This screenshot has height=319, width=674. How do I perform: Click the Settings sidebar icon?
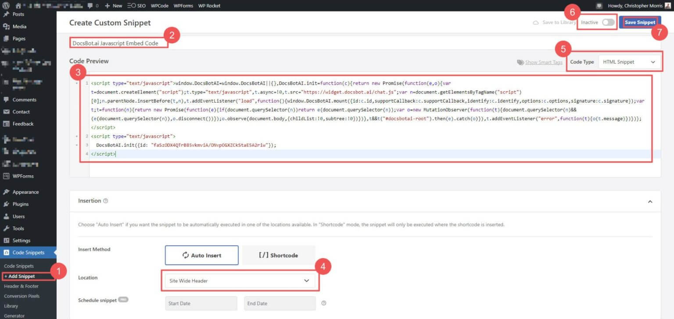tap(6, 241)
